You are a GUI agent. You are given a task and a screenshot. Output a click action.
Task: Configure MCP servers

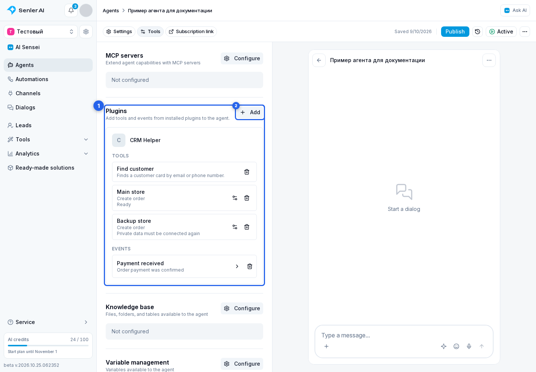click(x=242, y=58)
